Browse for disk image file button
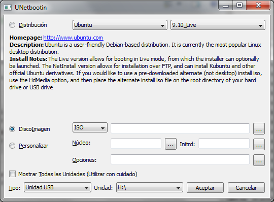The height and width of the screenshot is (202, 274). click(259, 129)
